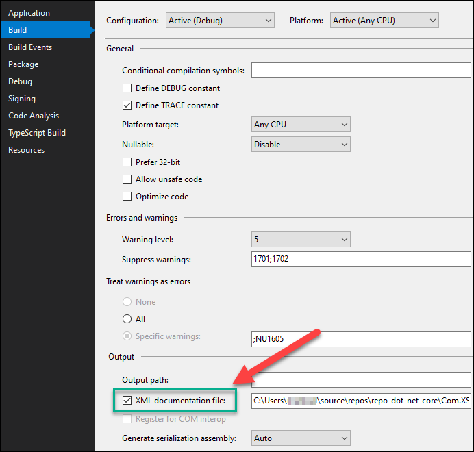This screenshot has width=474, height=452.
Task: Uncheck the XML documentation file checkbox
Action: 127,400
